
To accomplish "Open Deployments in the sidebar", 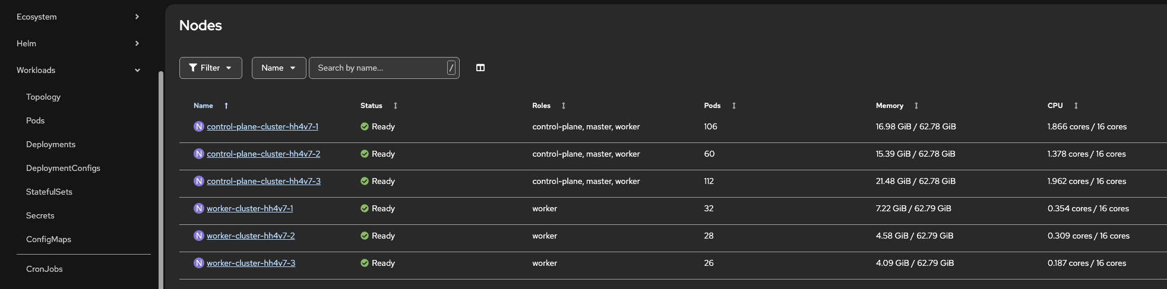I will pos(50,144).
